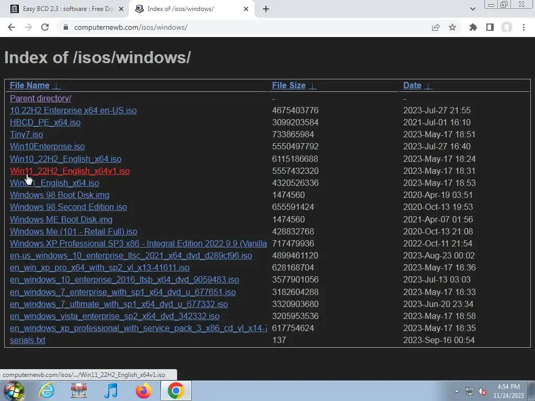The height and width of the screenshot is (401, 535).
Task: Open the Windows vista enterprise sp2 iso link
Action: point(114,316)
